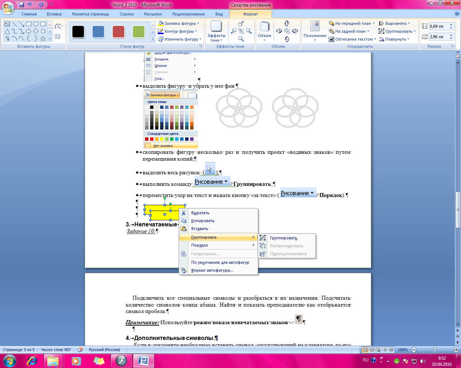The height and width of the screenshot is (368, 461).
Task: Click На задний план button
Action: coord(349,31)
